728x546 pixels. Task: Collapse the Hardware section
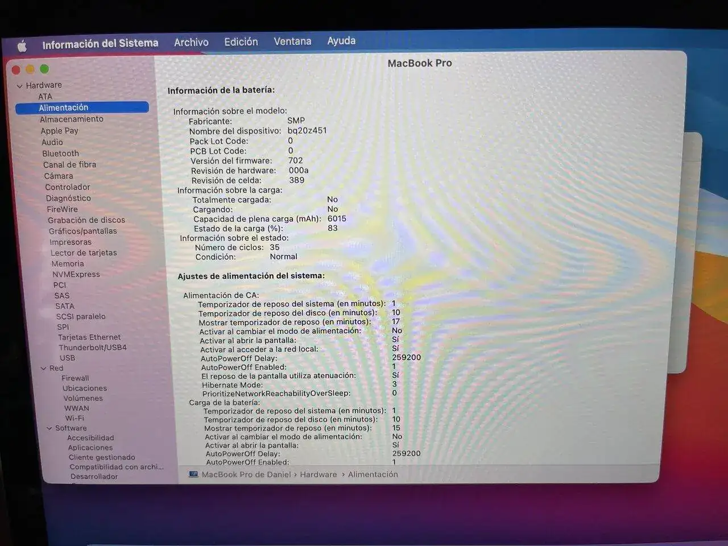(x=20, y=86)
